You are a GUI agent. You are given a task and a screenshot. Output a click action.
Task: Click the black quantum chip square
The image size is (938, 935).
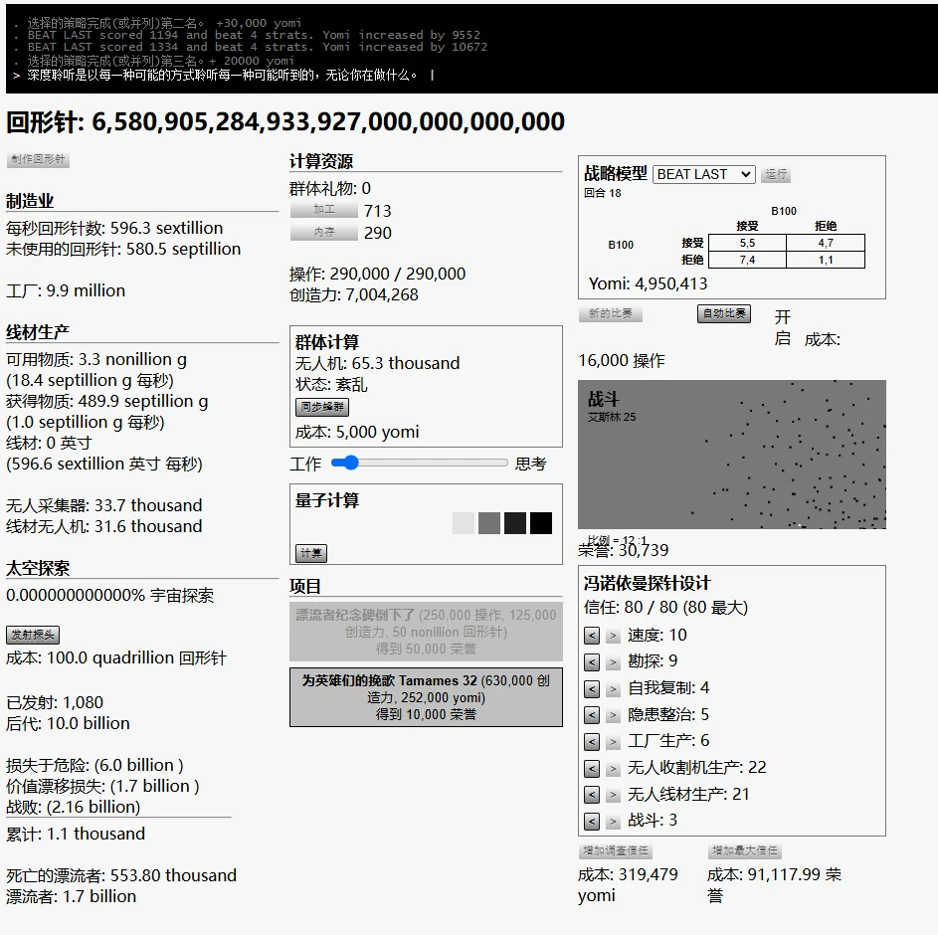click(541, 523)
